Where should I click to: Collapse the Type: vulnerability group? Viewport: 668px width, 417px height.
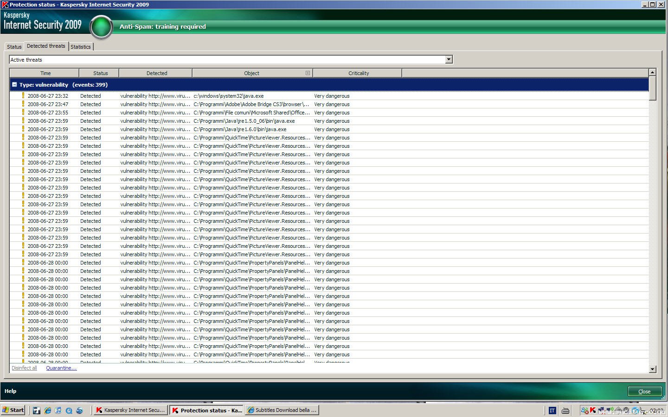click(x=14, y=85)
